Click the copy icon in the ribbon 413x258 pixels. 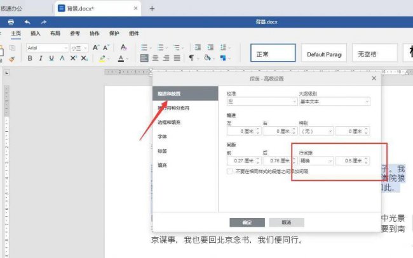12,48
